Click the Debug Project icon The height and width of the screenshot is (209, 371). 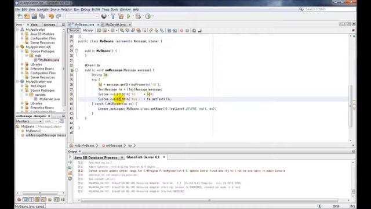(138, 16)
